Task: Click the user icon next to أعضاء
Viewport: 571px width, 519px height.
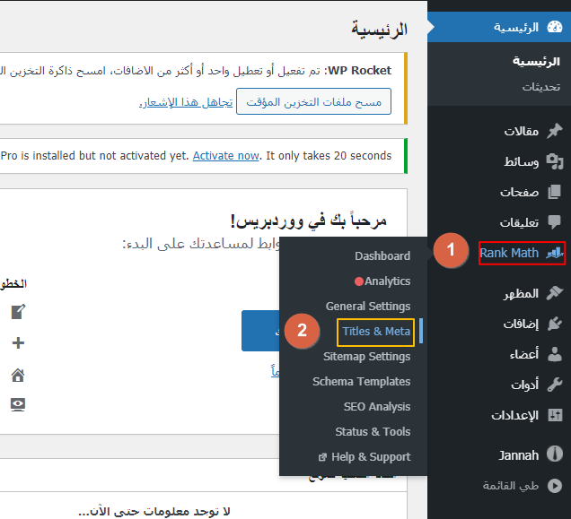Action: click(x=554, y=354)
